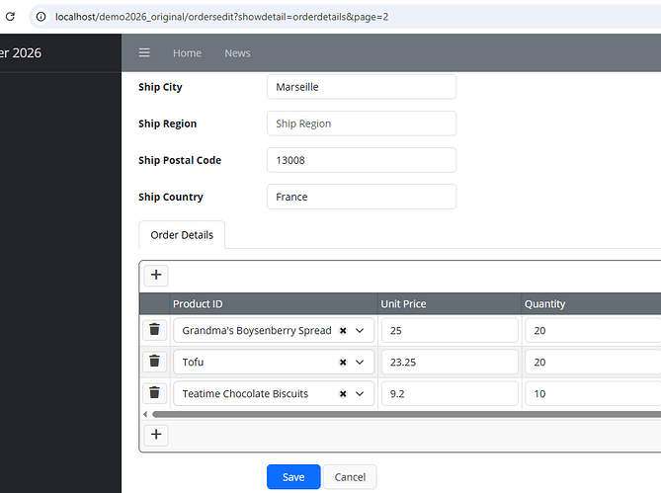Save the order changes
The image size is (661, 493).
coord(293,477)
